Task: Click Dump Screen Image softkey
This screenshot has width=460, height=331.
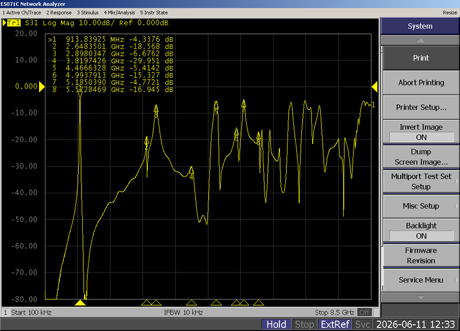Action: point(421,157)
